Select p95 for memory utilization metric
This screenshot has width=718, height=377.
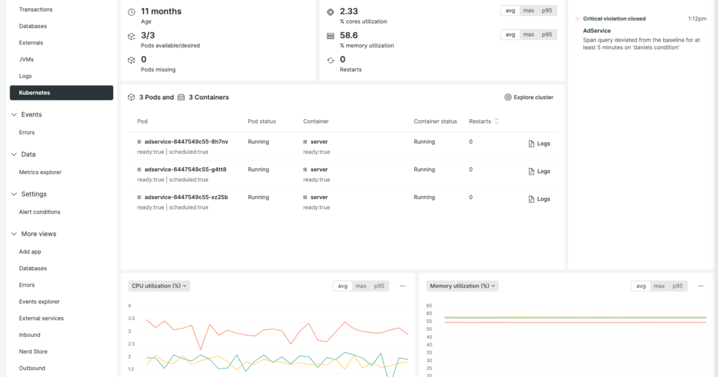tap(546, 34)
